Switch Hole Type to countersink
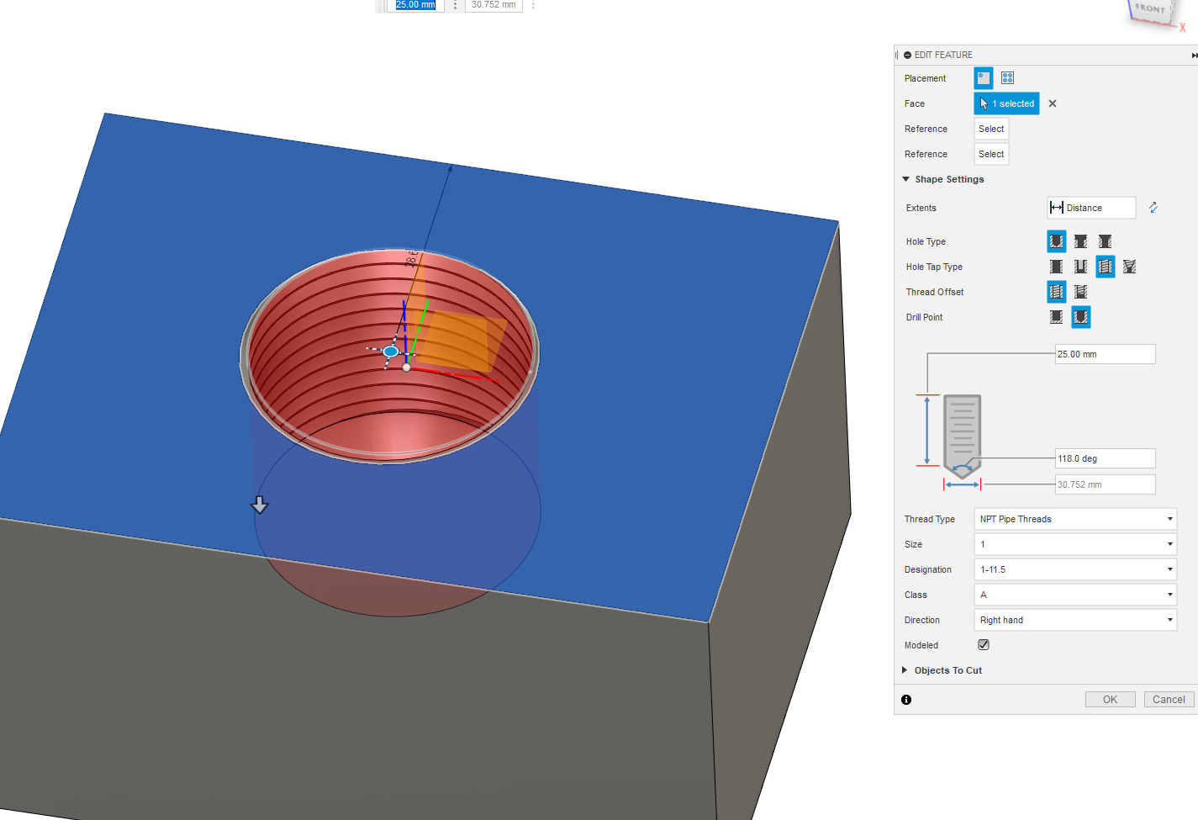1198x820 pixels. [x=1105, y=241]
